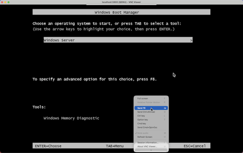Viewport: 243px width, 153px height.
Task: Click Send F8 in the popup menu
Action: (142, 108)
